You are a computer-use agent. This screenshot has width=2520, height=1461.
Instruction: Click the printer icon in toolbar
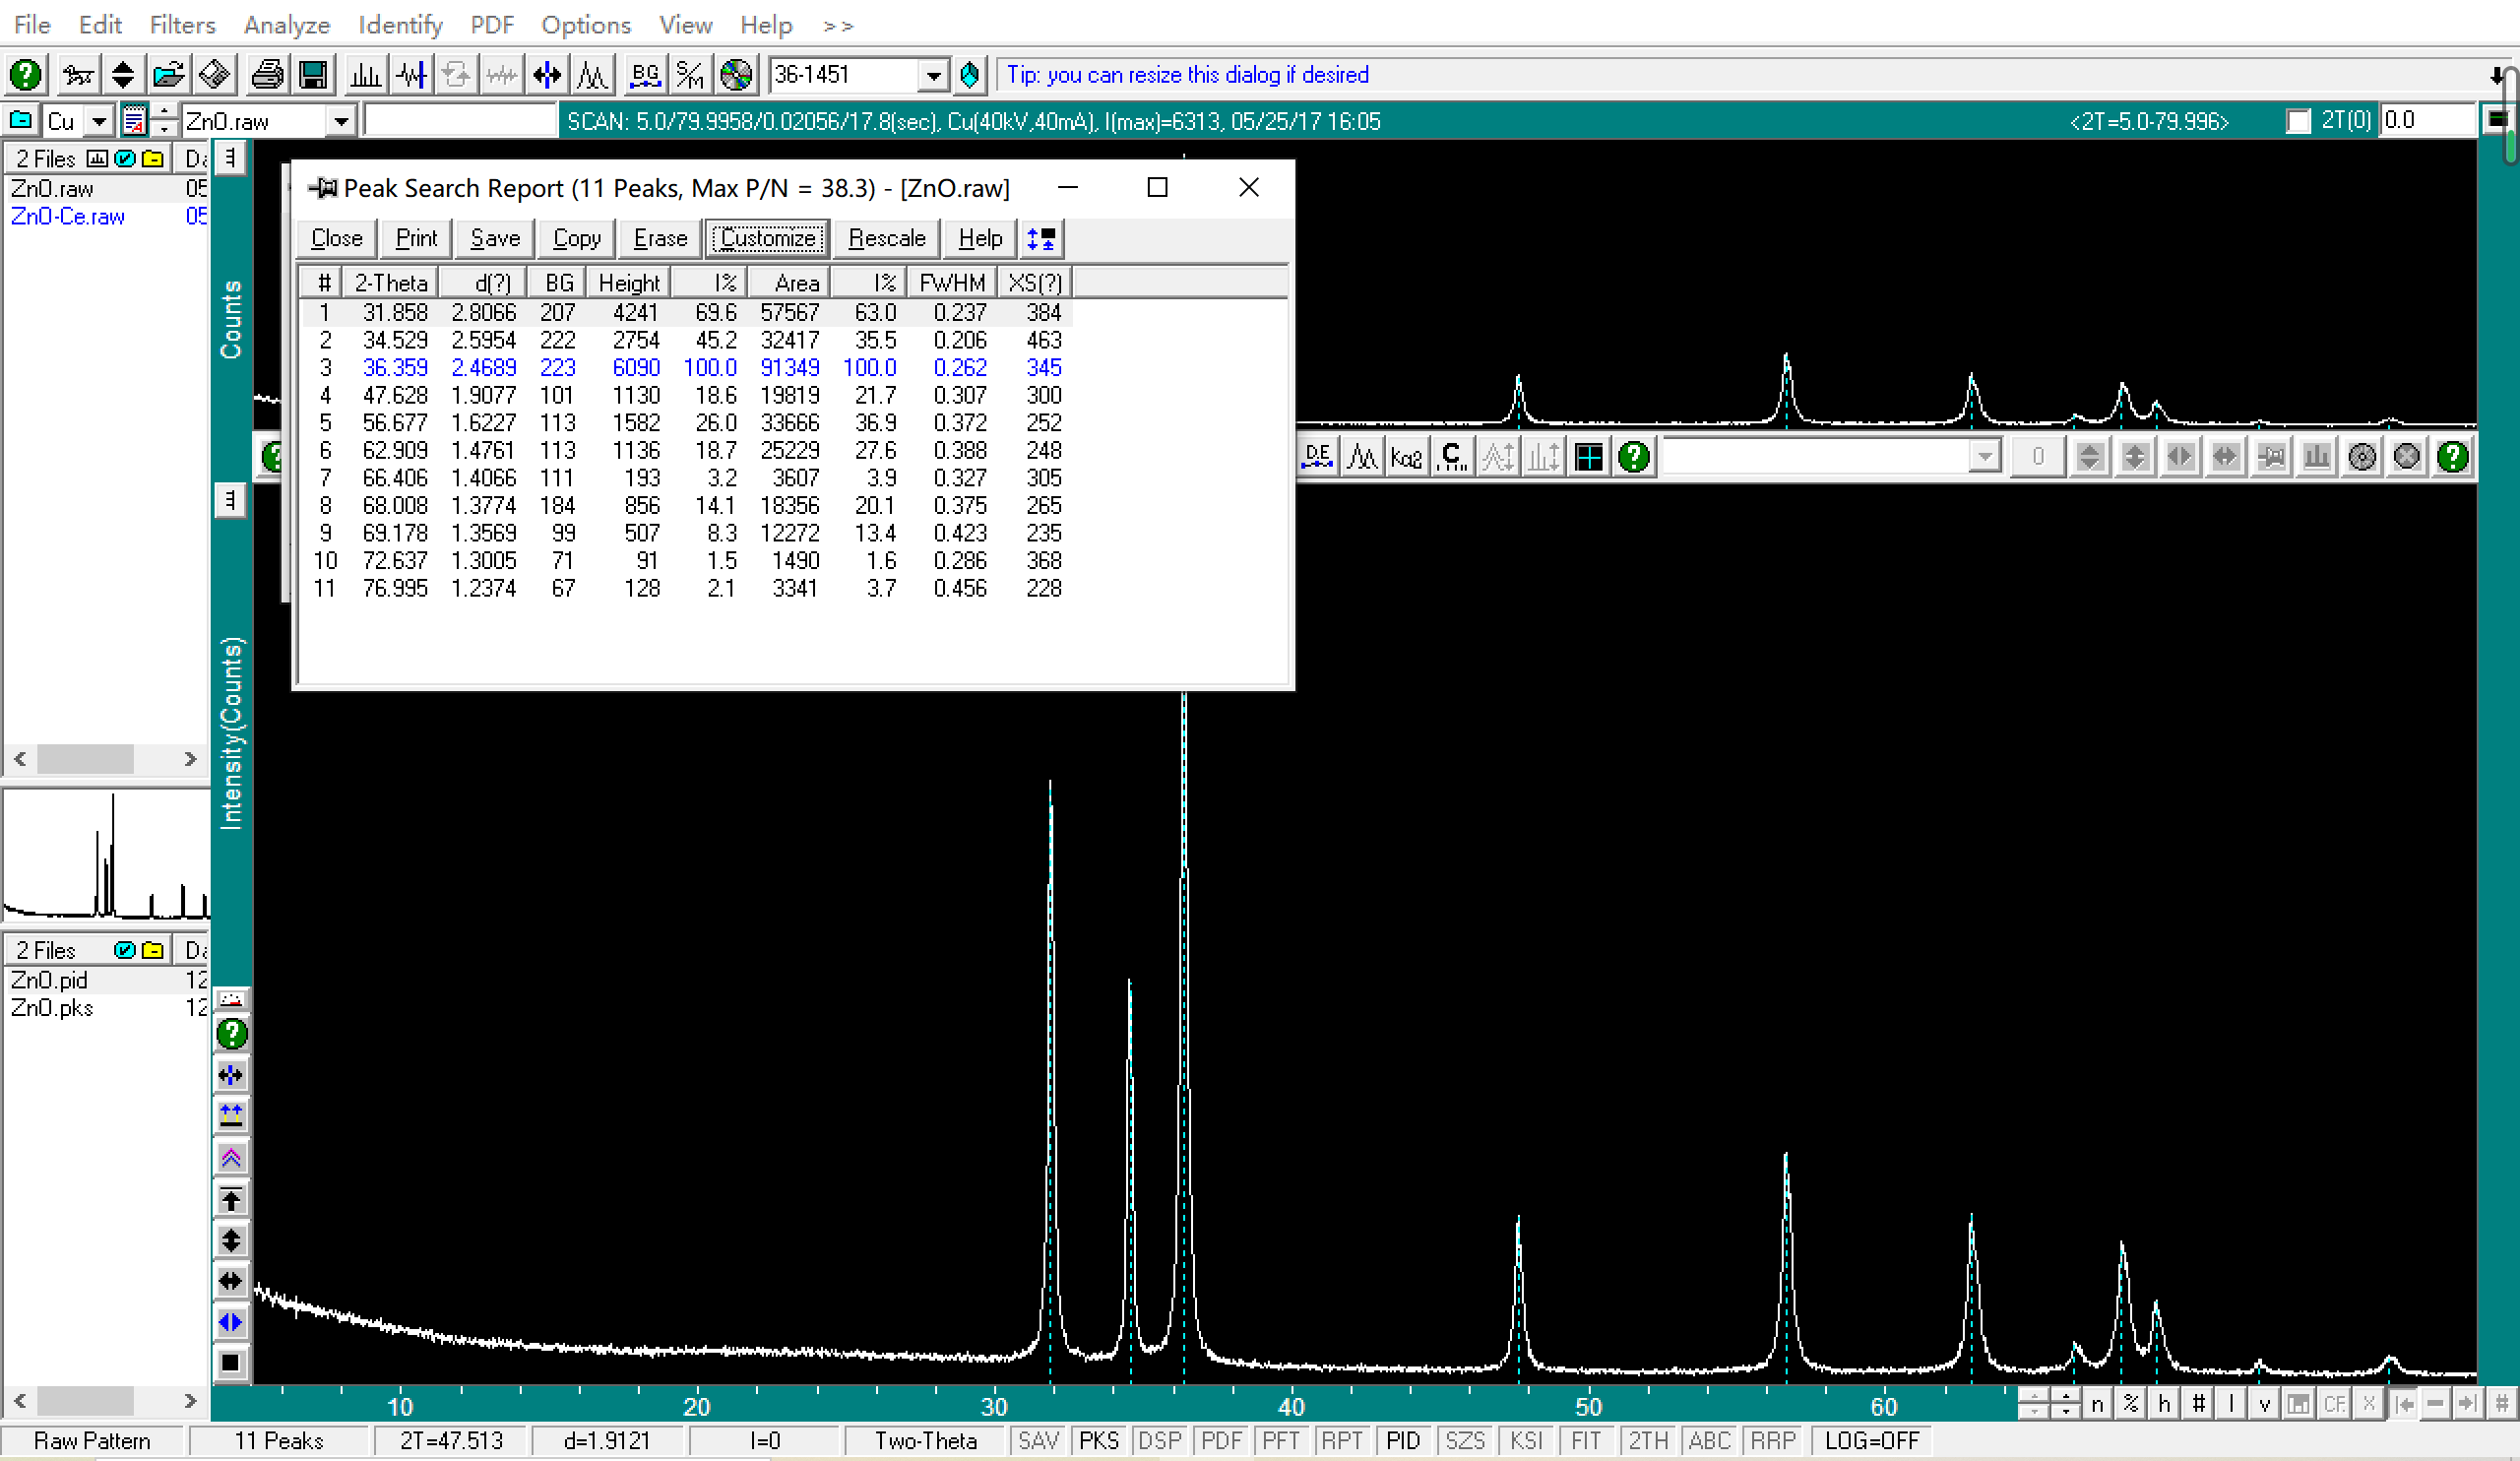[267, 75]
